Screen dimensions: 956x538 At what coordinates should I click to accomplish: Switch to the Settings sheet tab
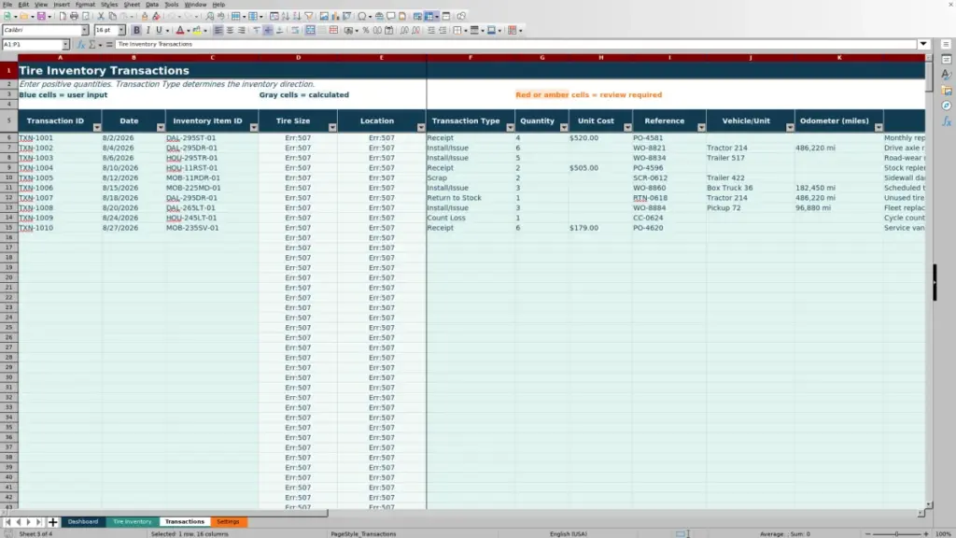coord(228,522)
